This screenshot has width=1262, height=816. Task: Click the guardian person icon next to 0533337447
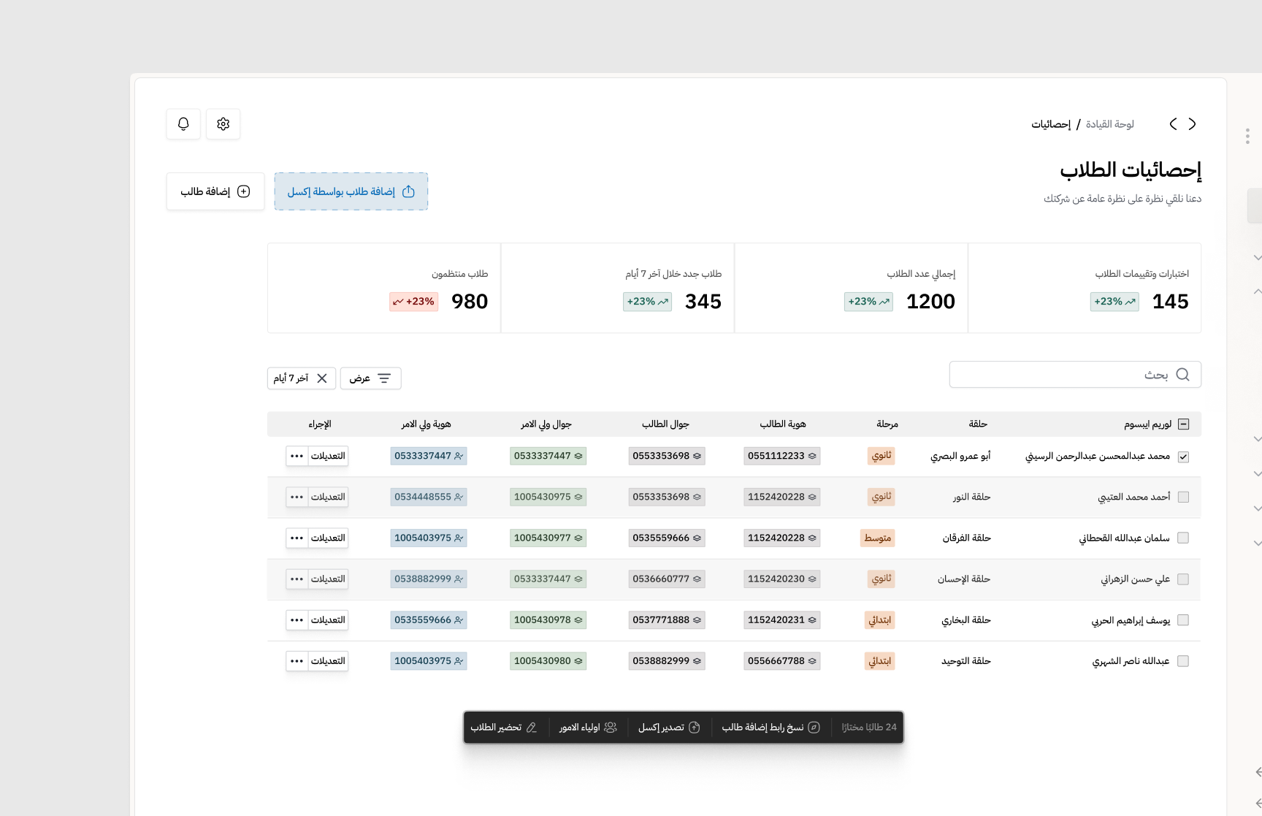tap(459, 455)
